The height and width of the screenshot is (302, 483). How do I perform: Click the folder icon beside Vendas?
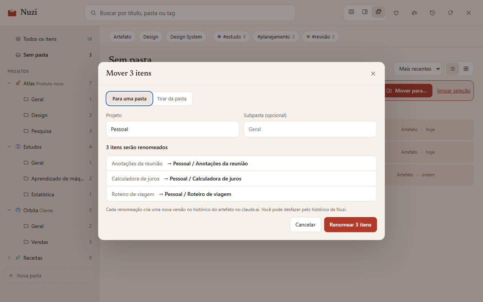pyautogui.click(x=26, y=242)
